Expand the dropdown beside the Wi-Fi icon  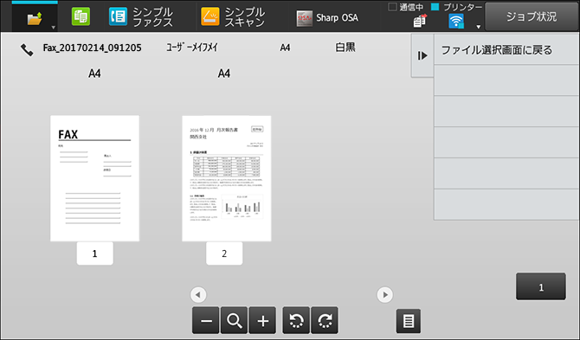coord(478,27)
